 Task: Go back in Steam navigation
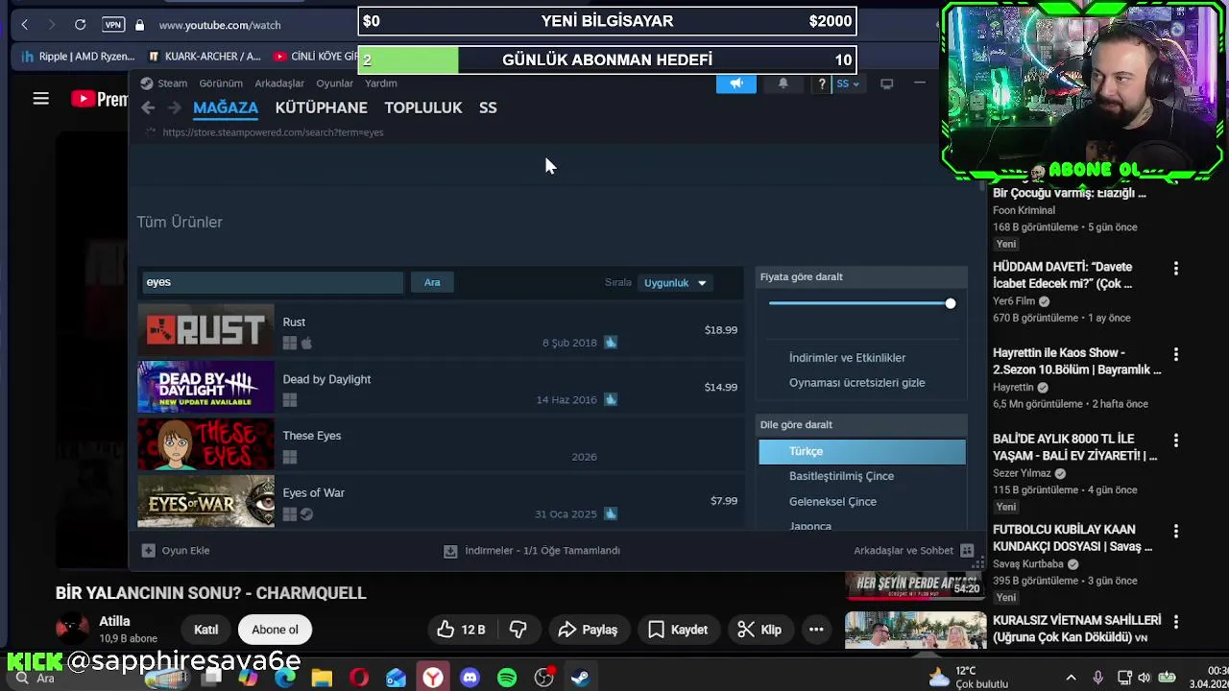click(148, 107)
